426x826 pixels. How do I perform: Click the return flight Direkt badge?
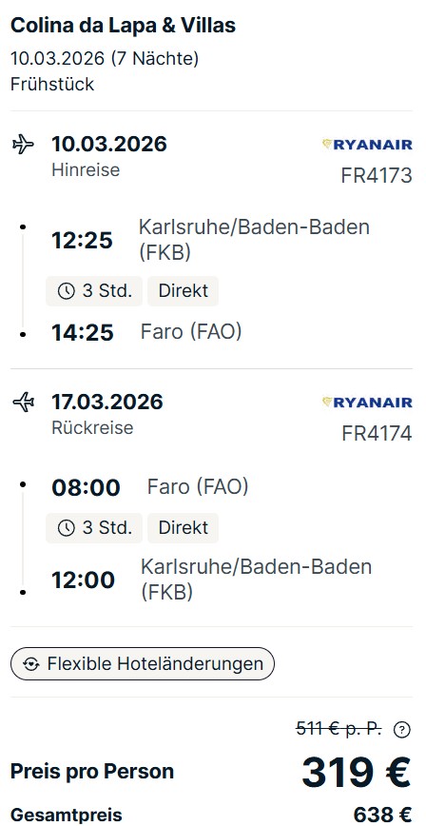pyautogui.click(x=183, y=528)
